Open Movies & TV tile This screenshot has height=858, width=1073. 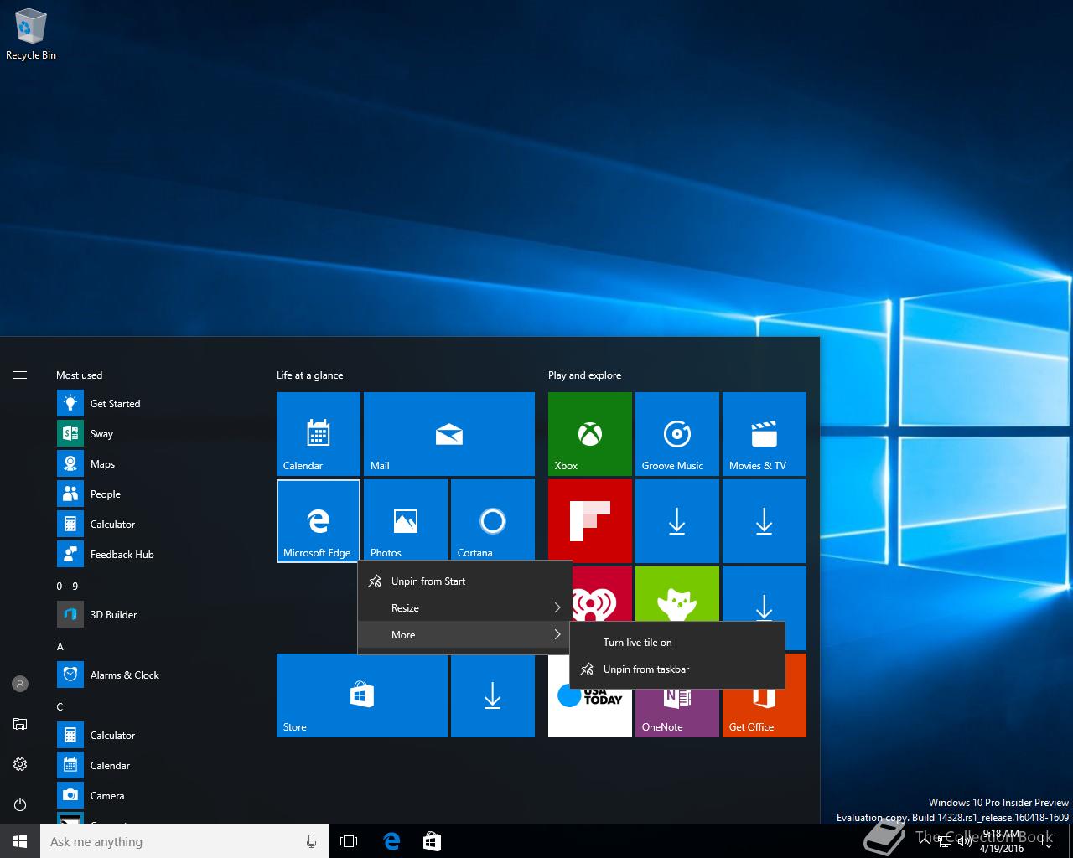click(x=765, y=434)
